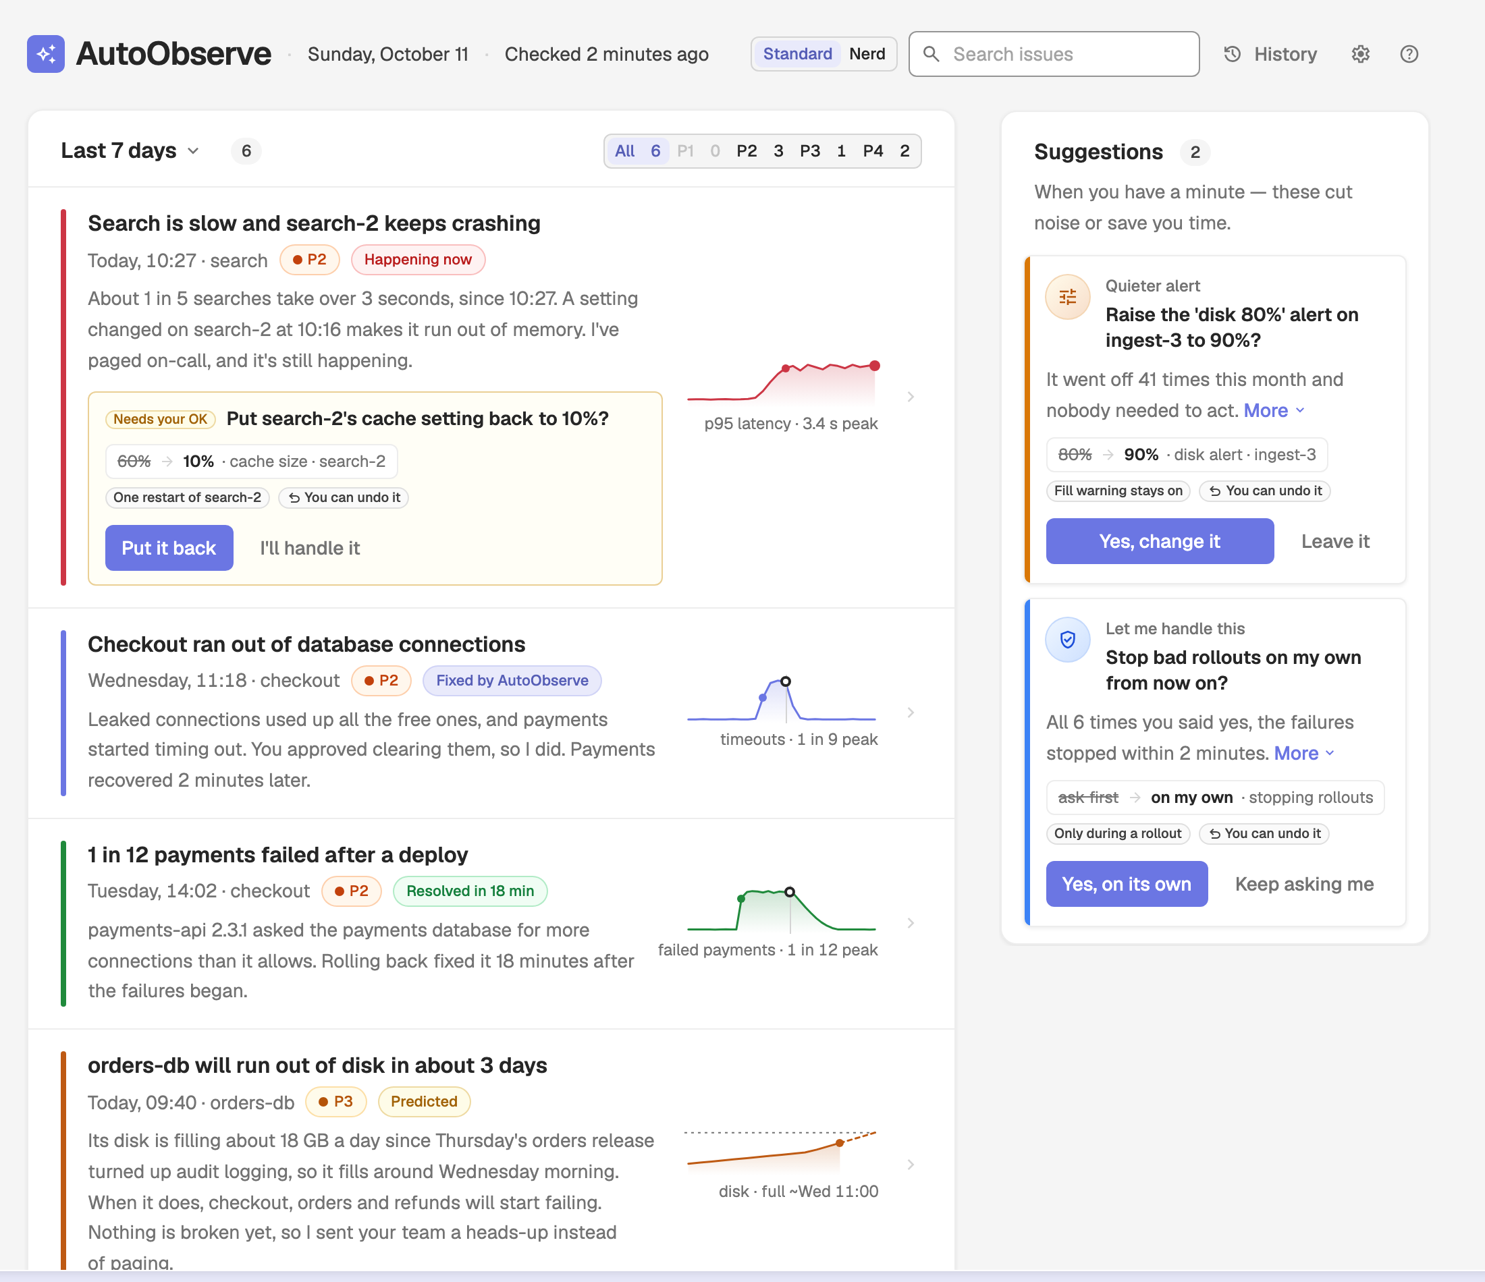This screenshot has height=1282, width=1485.
Task: Open the Checkout database connections issue chevron
Action: pos(910,713)
